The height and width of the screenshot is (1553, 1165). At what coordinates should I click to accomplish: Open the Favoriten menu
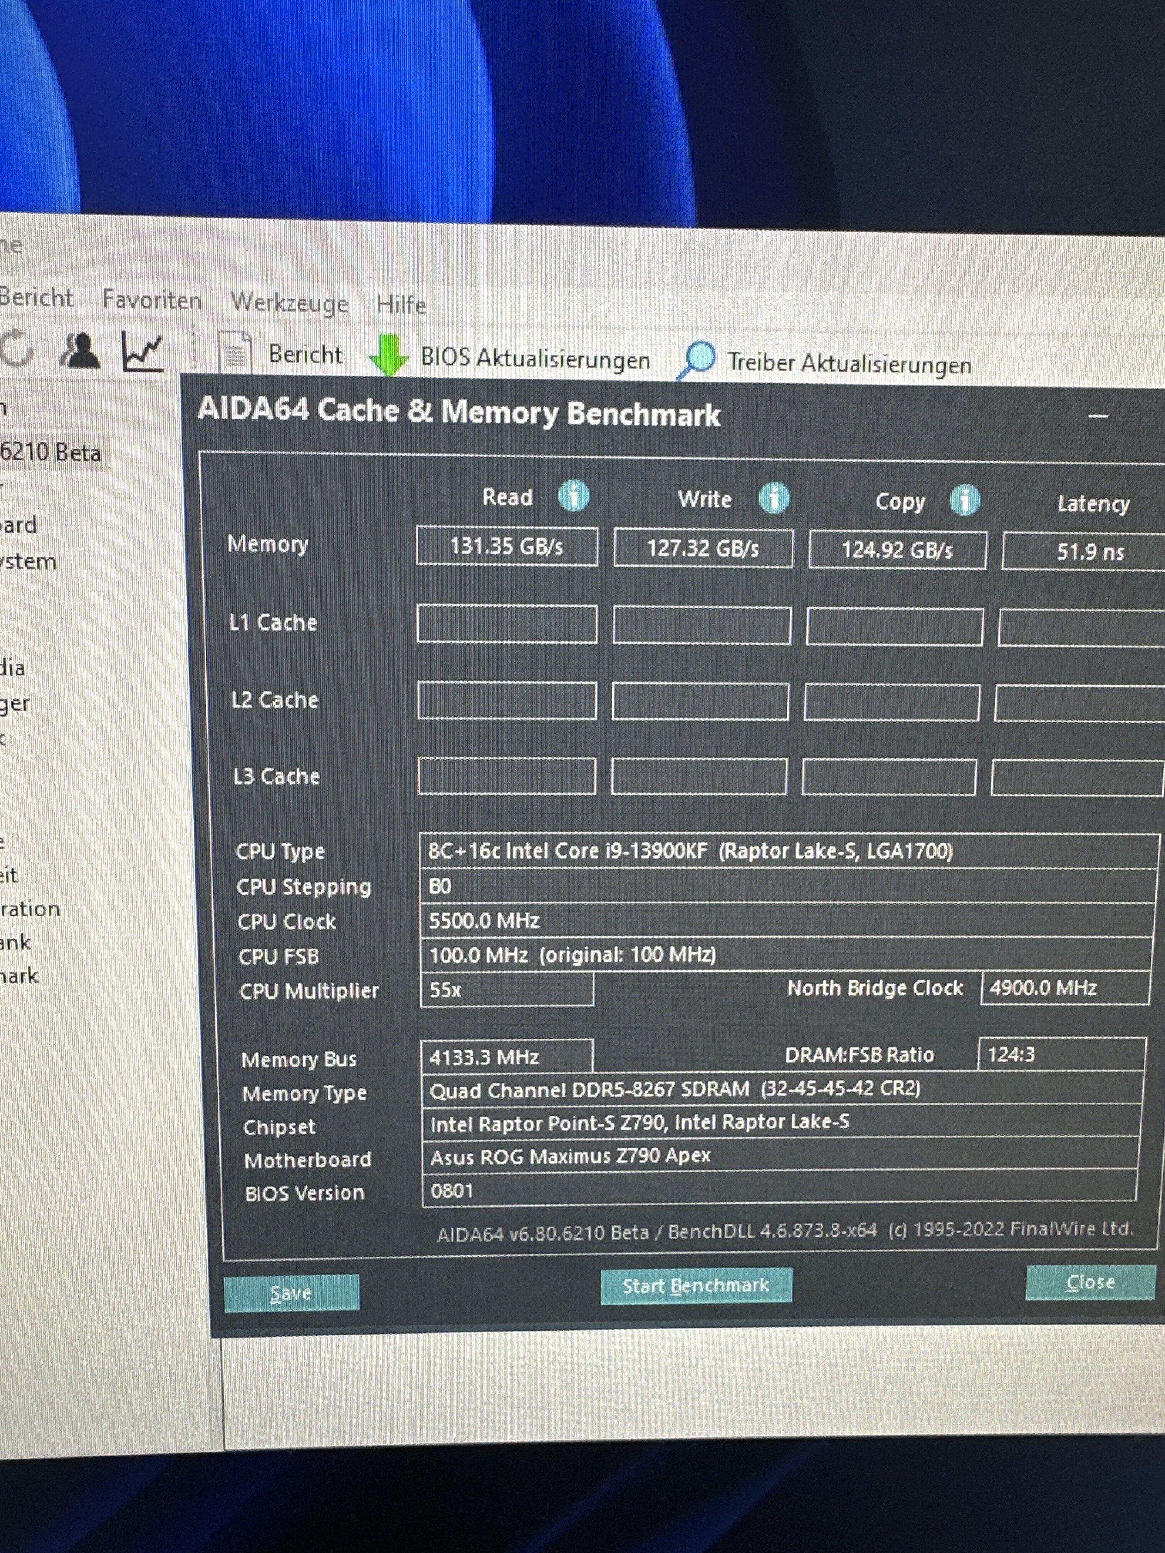152,300
